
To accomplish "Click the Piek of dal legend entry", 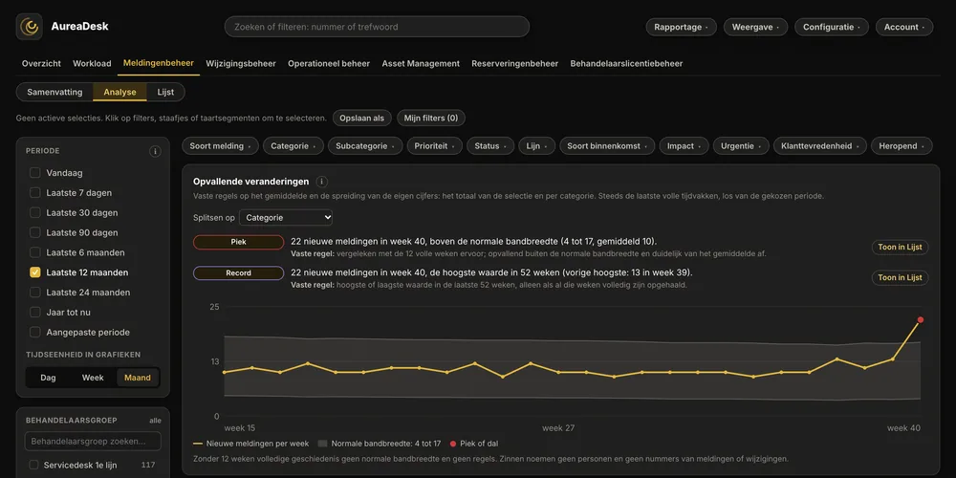I will [x=474, y=444].
